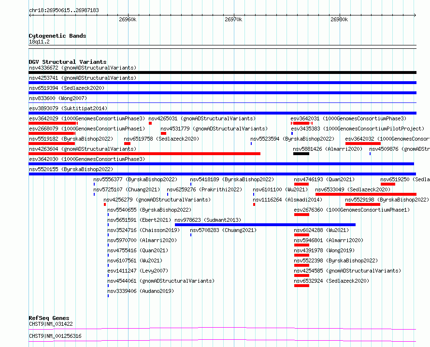Screen dimensions: 430x347
Task: Select nsv3339406 (Audano2019) label
Action: (x=141, y=291)
